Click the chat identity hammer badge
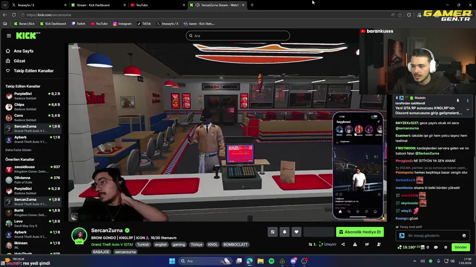Viewport: 476px width, 267px height. (402, 235)
